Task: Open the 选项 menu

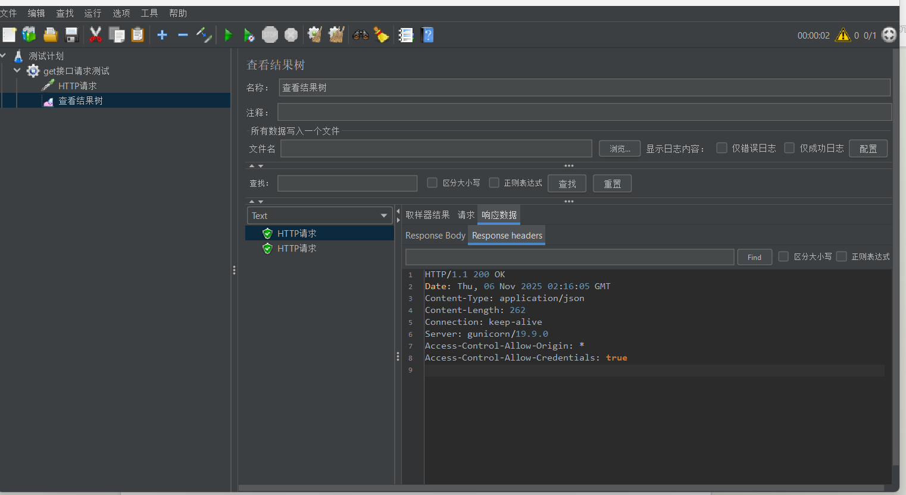Action: click(121, 13)
